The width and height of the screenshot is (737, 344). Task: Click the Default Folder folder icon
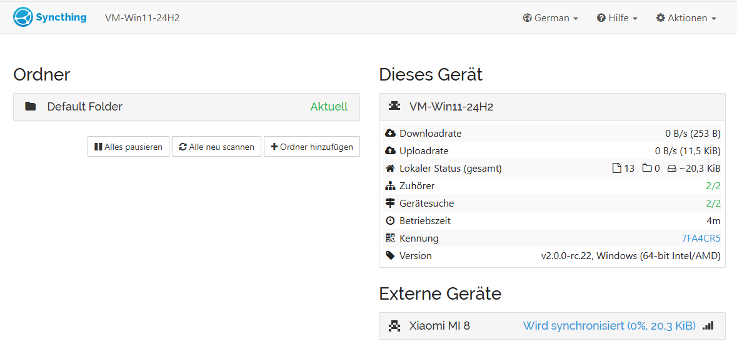[31, 107]
